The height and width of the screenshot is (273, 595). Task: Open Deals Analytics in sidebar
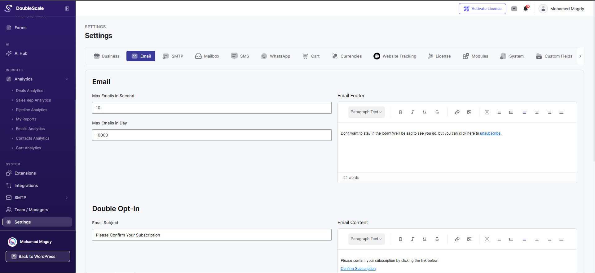pyautogui.click(x=29, y=91)
